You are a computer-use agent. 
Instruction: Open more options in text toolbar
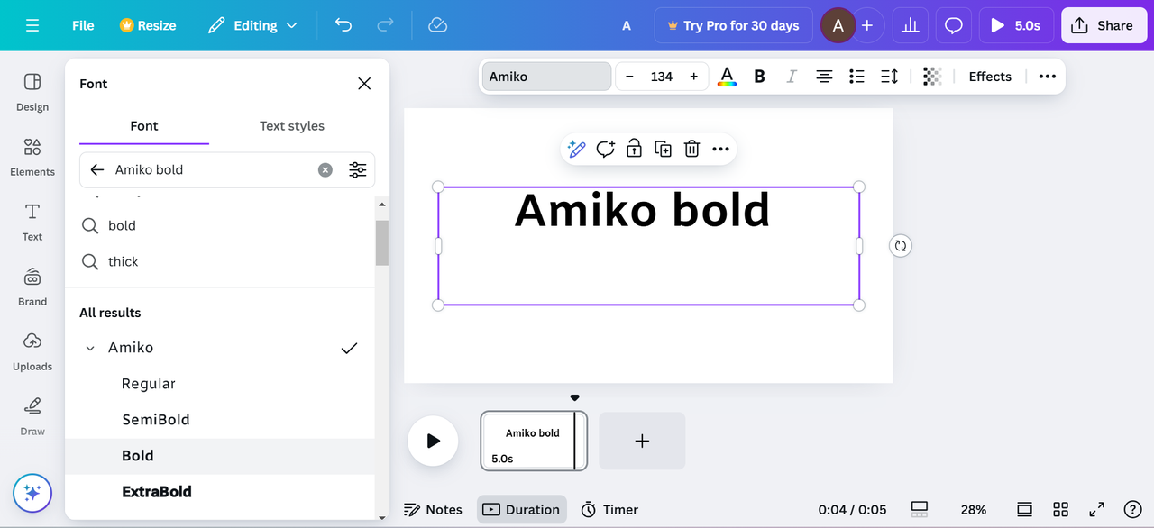click(x=1047, y=77)
